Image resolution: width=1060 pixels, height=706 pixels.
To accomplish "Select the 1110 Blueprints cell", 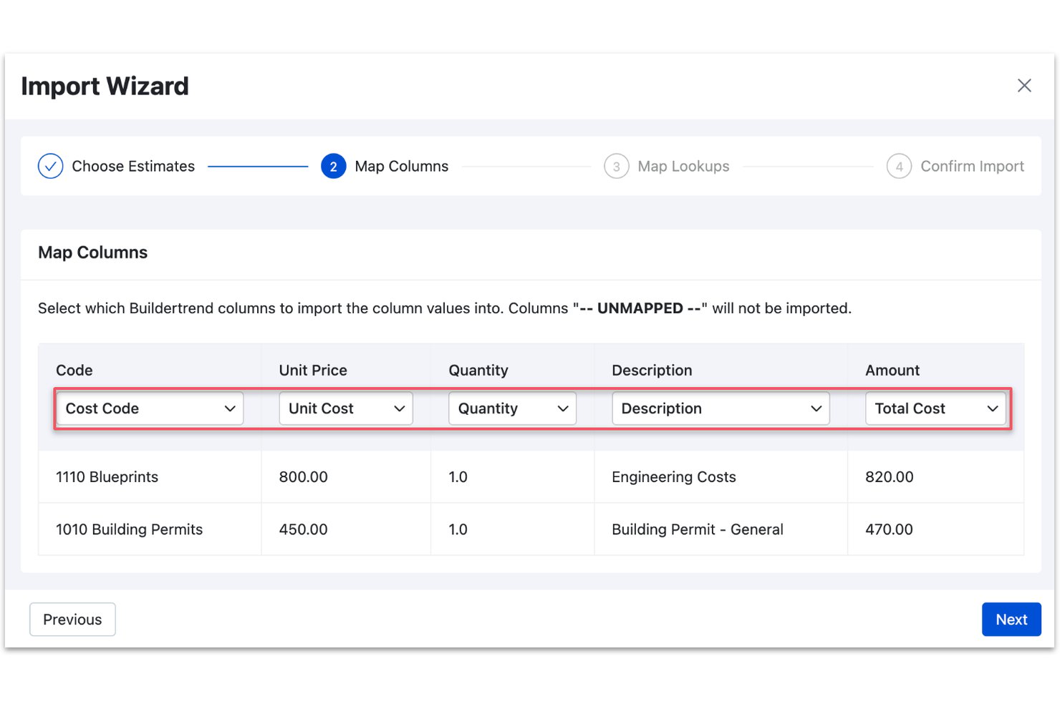I will click(150, 477).
